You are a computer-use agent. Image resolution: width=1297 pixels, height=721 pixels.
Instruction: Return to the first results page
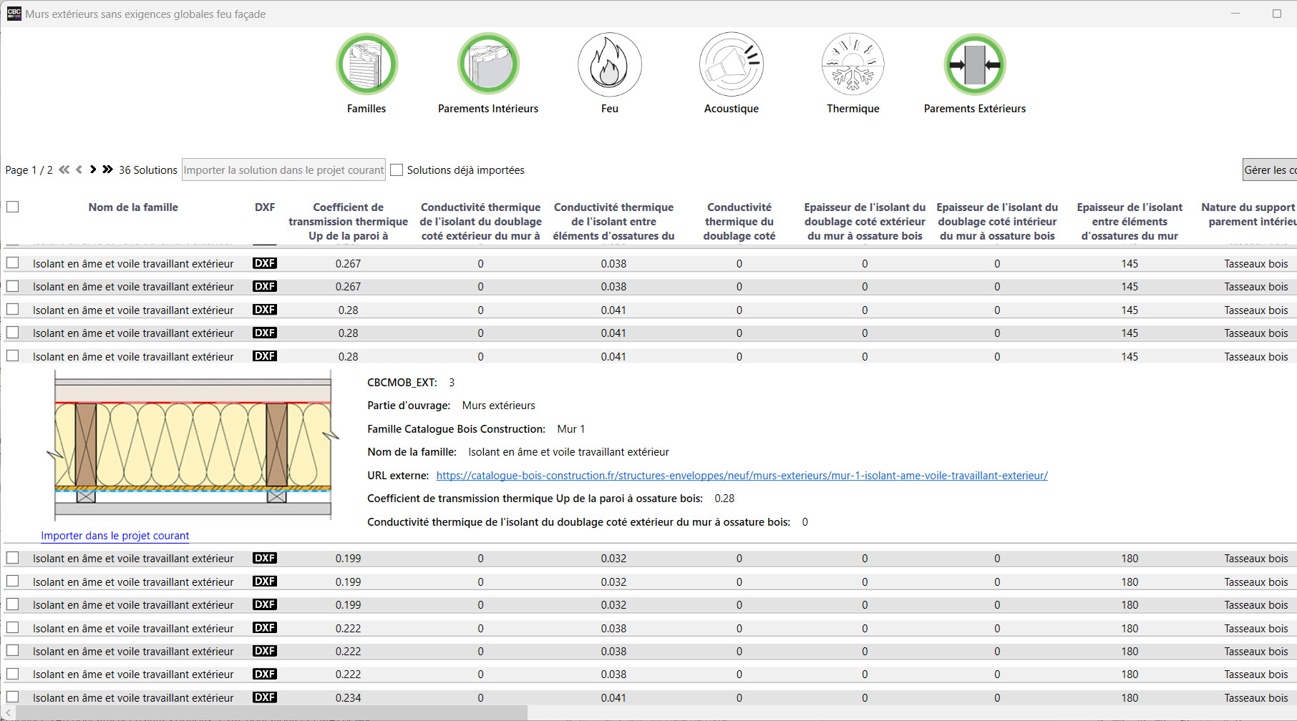pyautogui.click(x=64, y=170)
